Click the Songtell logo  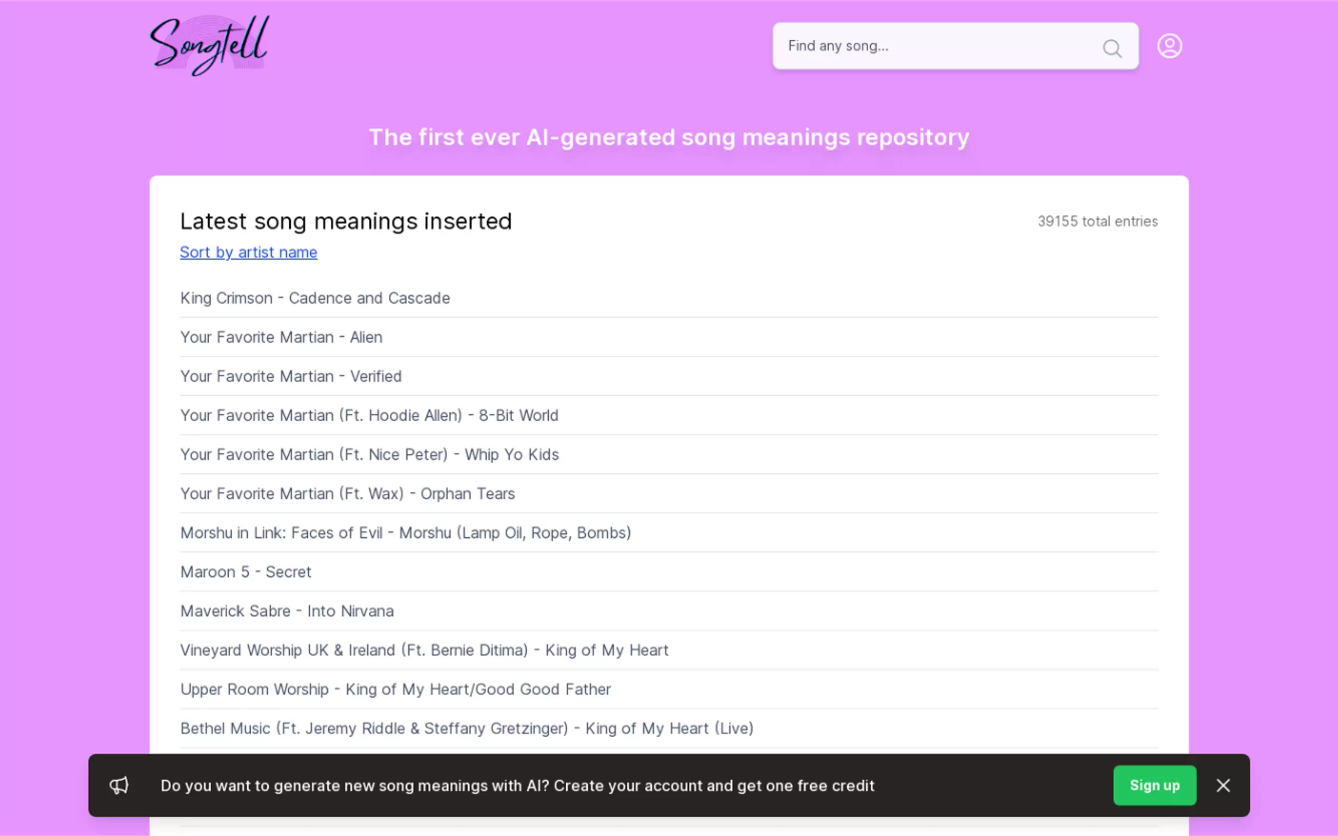[x=209, y=45]
